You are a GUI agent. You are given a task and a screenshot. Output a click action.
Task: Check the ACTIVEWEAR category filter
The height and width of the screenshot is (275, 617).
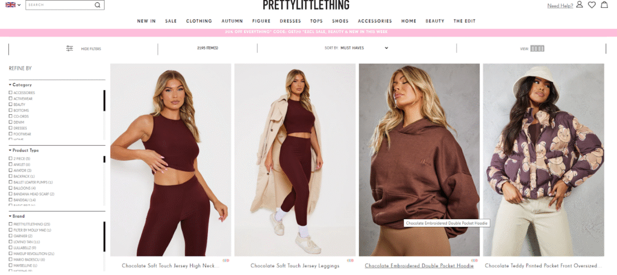(x=11, y=99)
